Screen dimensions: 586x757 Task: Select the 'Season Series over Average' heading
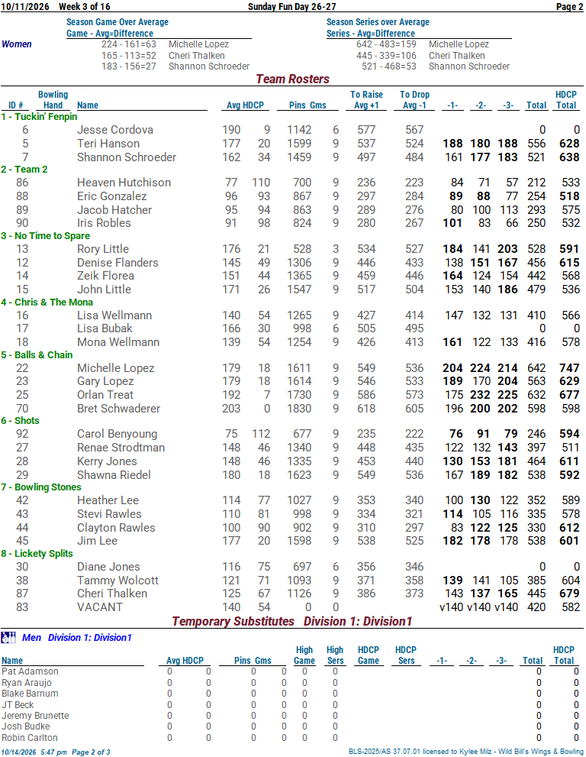378,22
